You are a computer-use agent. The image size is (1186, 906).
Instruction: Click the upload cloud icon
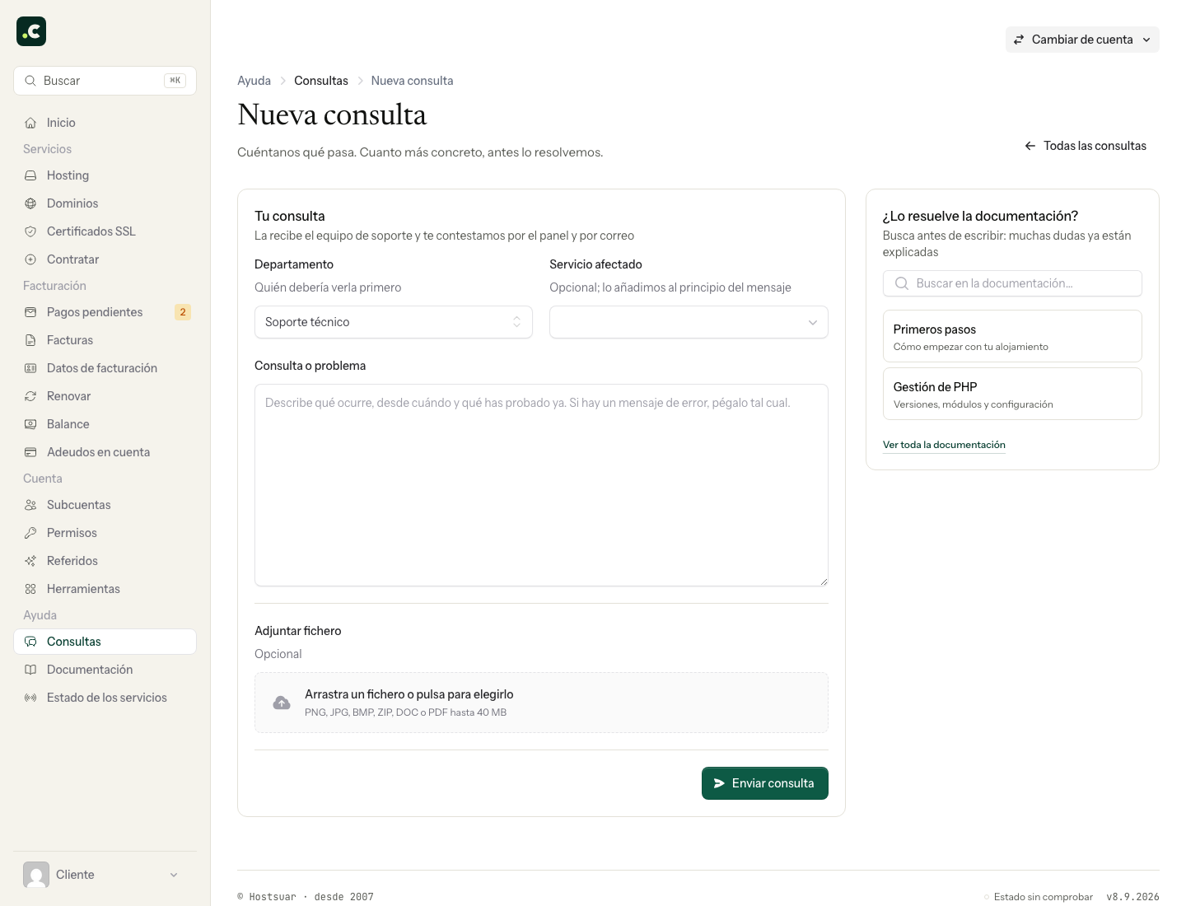282,703
